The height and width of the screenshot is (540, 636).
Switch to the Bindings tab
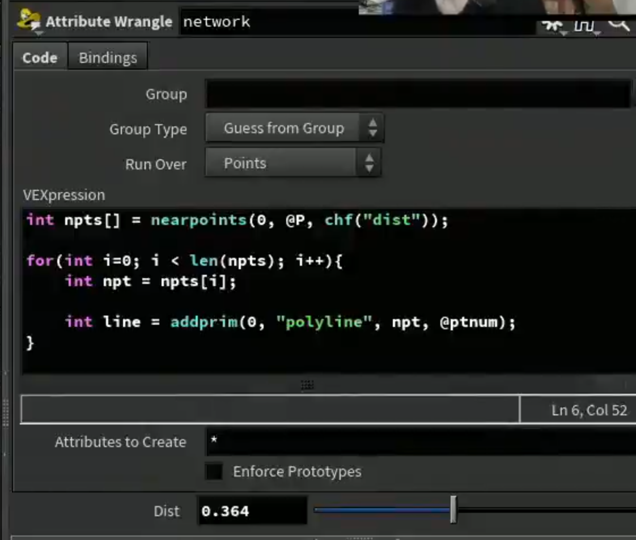click(x=108, y=58)
